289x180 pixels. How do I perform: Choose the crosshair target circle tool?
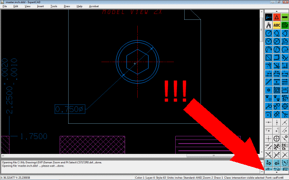click(285, 106)
